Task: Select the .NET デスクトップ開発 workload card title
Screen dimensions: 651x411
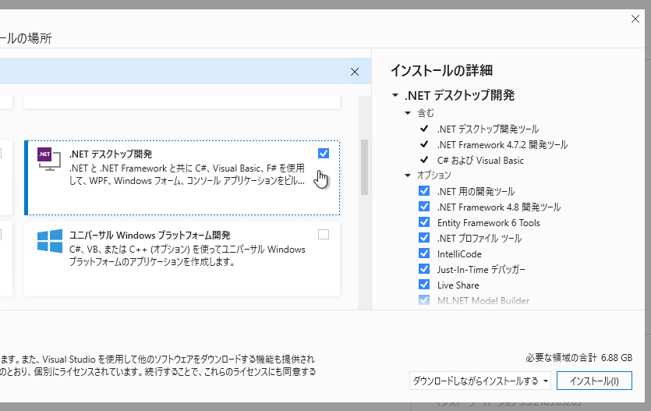Action: click(x=111, y=154)
